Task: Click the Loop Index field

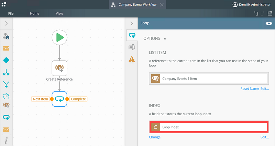Action: click(x=209, y=127)
